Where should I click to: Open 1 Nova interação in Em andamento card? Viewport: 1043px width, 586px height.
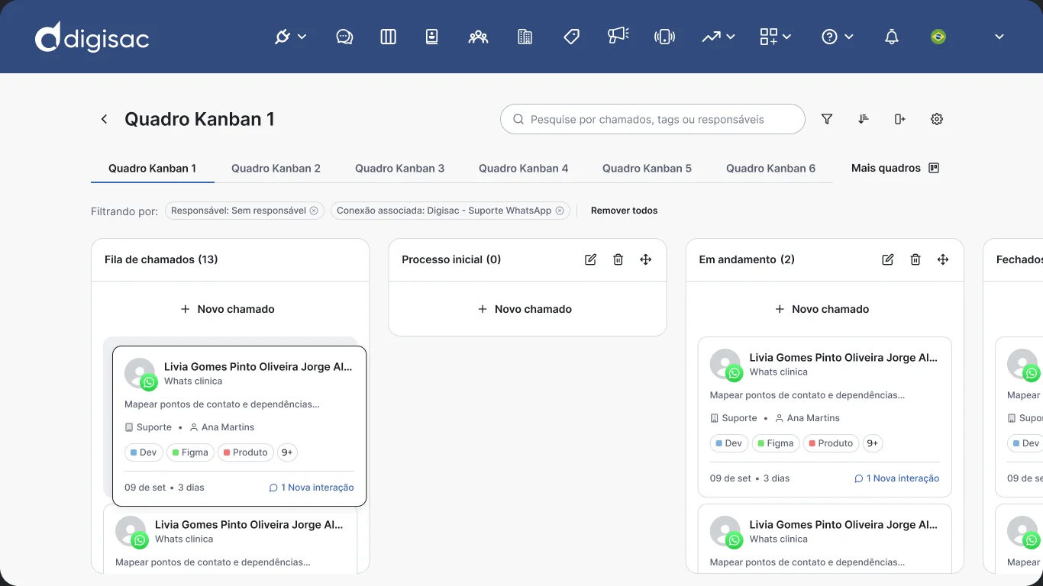[x=897, y=478]
